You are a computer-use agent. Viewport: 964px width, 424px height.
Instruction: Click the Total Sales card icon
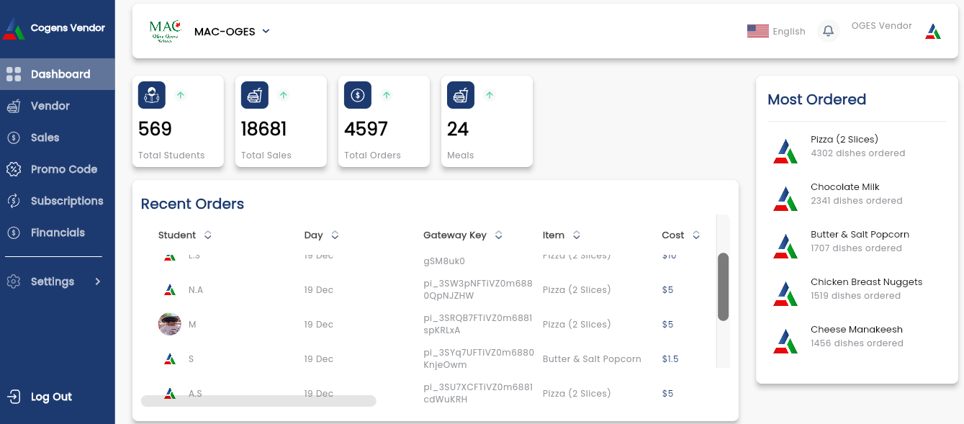point(255,95)
